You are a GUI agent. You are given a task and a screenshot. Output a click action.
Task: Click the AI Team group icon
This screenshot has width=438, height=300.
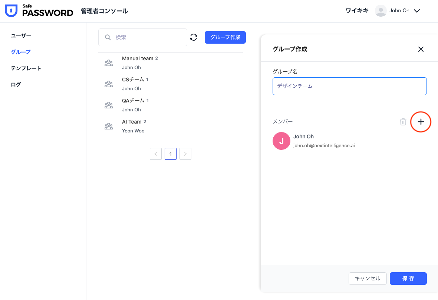[109, 126]
